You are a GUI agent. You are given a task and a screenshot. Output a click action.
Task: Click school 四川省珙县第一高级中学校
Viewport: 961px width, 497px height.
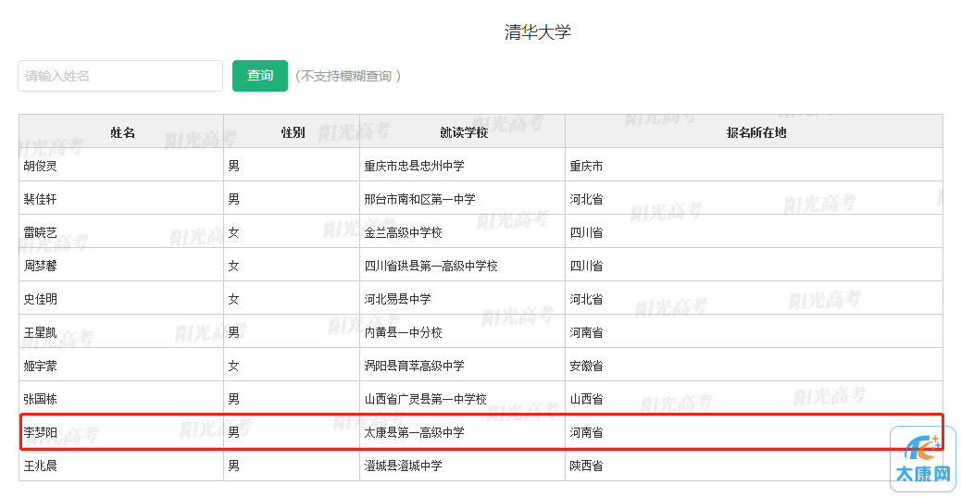(x=431, y=266)
